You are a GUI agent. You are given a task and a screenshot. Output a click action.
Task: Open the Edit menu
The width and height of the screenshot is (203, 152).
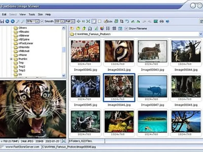coord(4,14)
